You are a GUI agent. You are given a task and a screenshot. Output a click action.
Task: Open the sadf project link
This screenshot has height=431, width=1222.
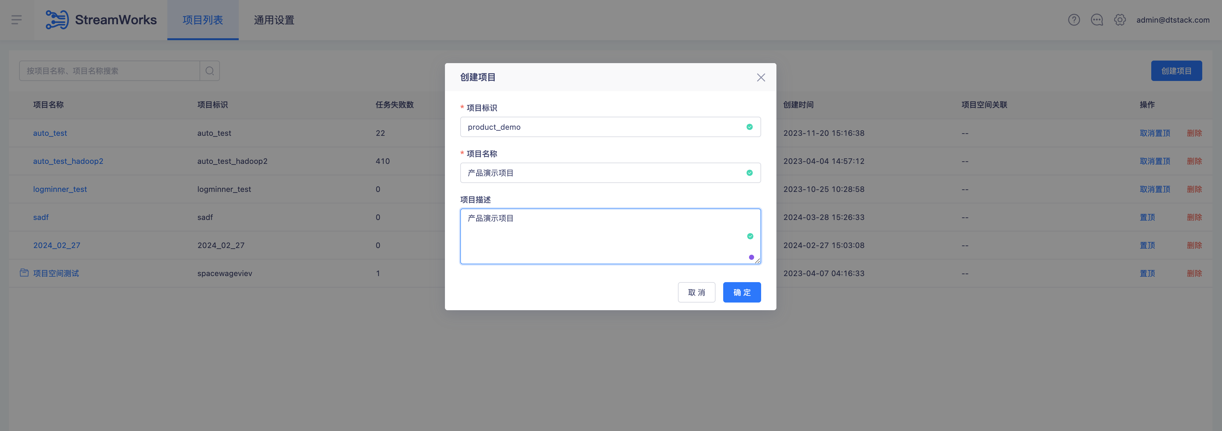click(41, 217)
